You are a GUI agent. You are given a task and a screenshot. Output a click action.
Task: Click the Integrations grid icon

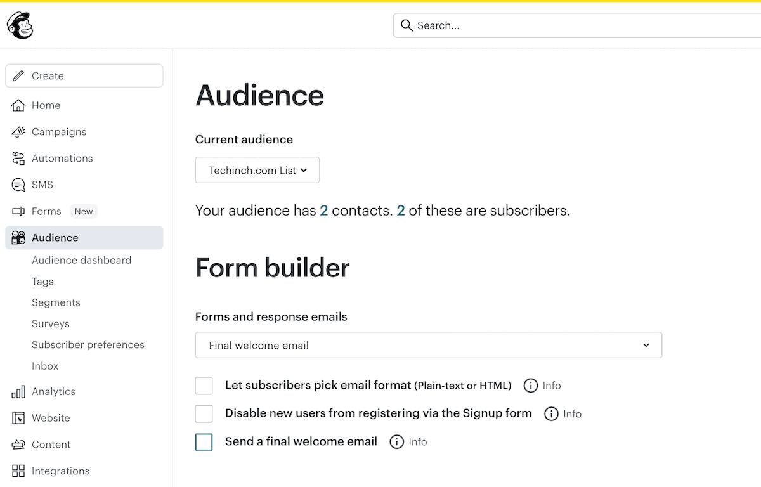coord(17,471)
